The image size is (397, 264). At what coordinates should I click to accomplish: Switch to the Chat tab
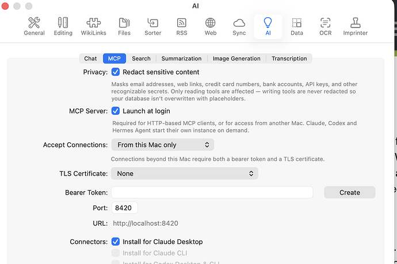click(x=90, y=59)
